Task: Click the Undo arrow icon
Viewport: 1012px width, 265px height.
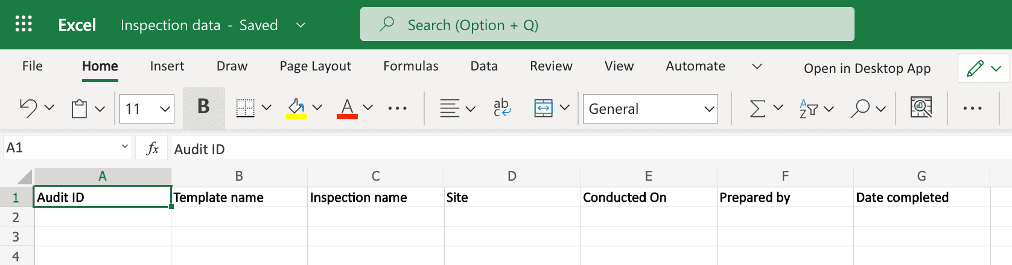Action: (28, 108)
